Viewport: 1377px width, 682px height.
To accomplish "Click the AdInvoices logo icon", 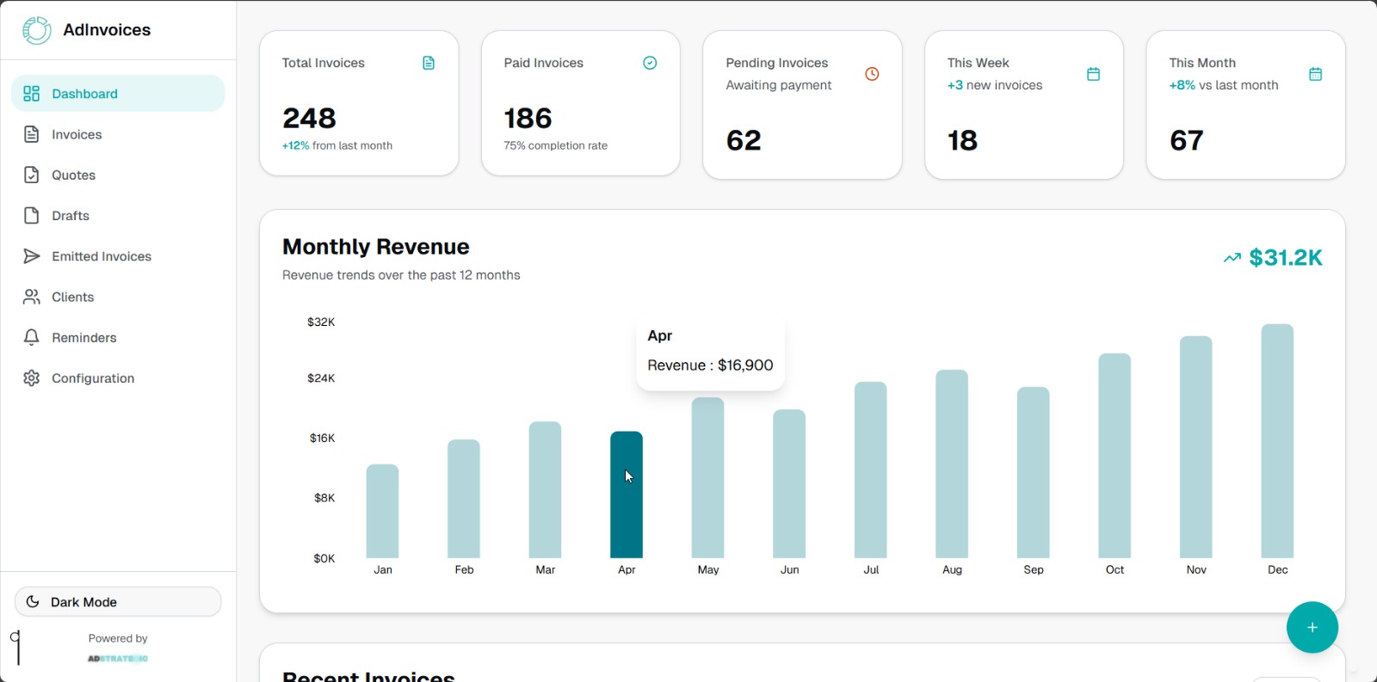I will 37,30.
